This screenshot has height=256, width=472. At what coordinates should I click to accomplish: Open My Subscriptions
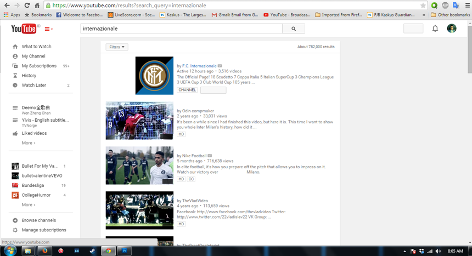tap(39, 66)
